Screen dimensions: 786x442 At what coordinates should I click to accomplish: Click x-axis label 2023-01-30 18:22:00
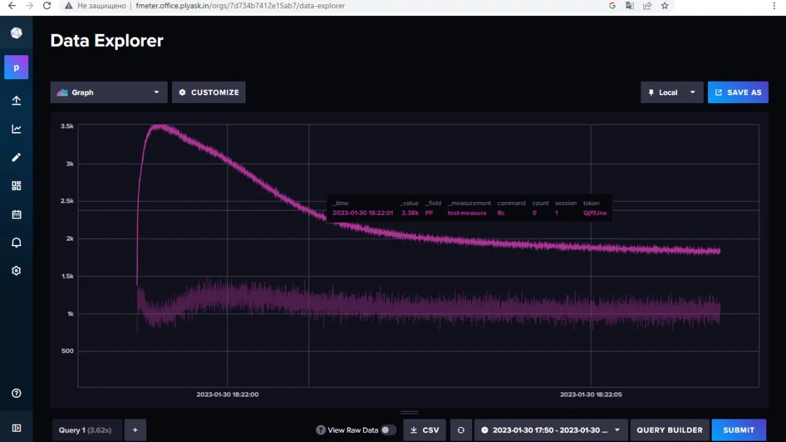pos(227,395)
